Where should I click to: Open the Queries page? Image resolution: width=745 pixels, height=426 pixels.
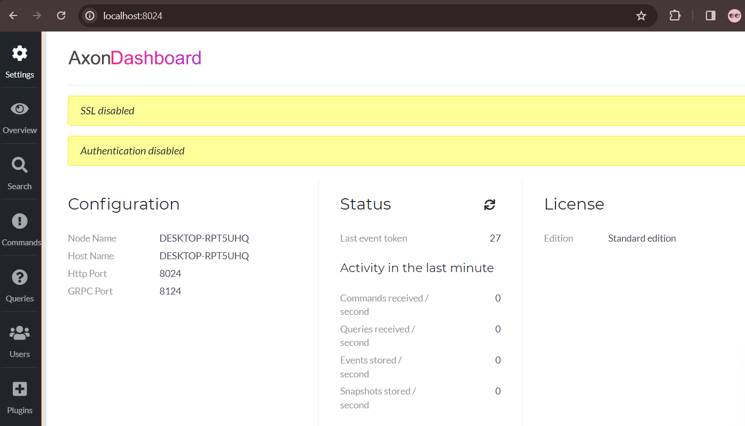[x=20, y=284]
